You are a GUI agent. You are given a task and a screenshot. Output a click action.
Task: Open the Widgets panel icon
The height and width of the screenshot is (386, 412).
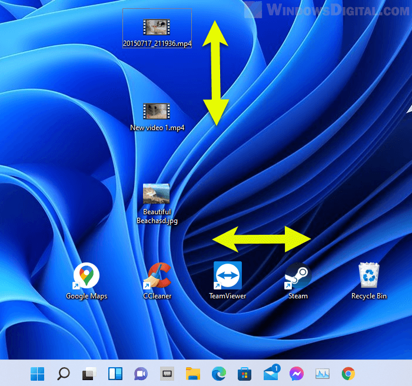114,374
